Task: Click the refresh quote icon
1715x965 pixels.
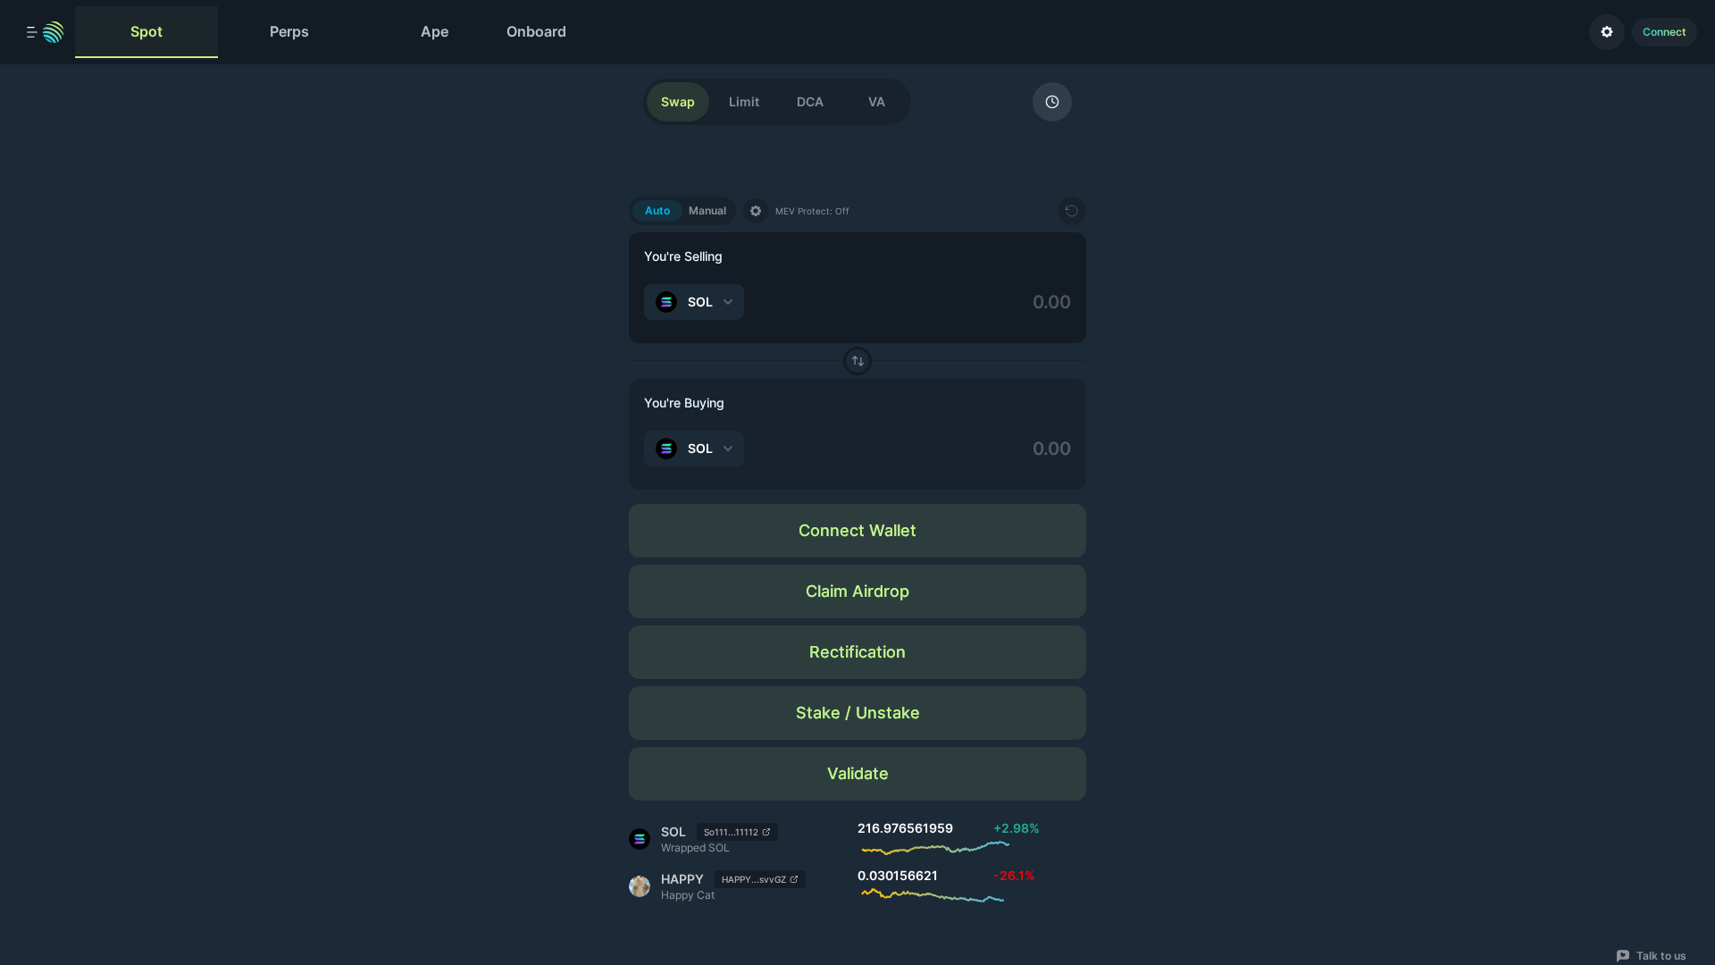Action: 1071,211
